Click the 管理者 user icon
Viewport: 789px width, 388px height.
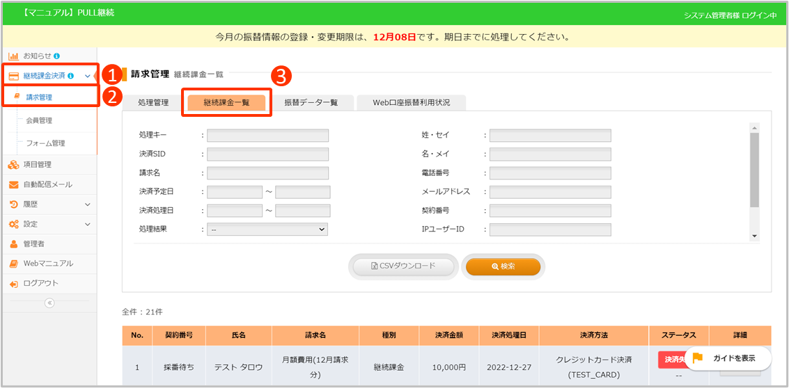tap(13, 244)
